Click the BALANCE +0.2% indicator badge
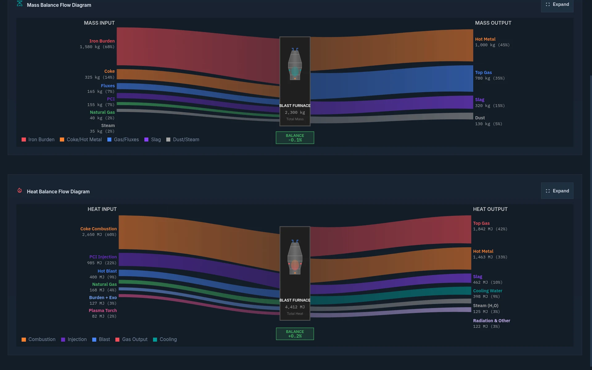Image resolution: width=592 pixels, height=370 pixels. 295,334
